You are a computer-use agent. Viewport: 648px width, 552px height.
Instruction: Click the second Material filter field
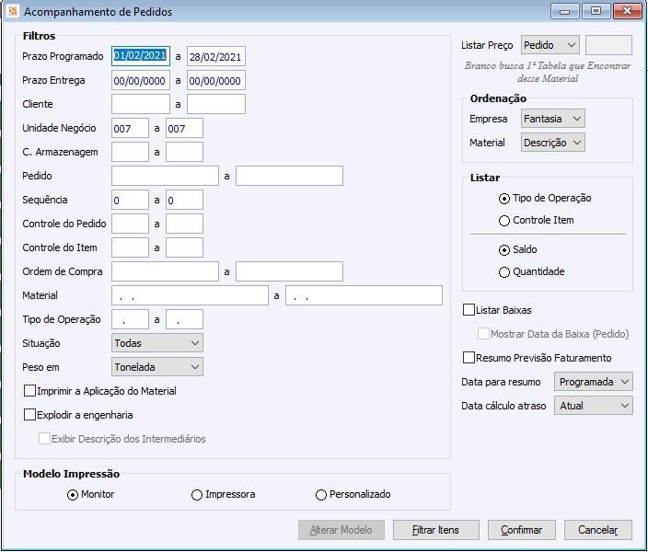[x=364, y=295]
